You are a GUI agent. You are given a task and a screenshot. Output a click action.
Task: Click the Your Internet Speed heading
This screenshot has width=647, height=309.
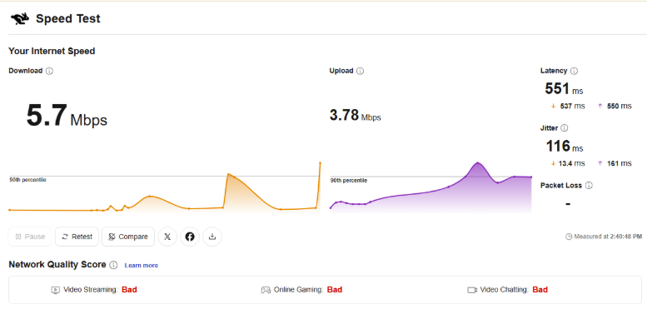[x=52, y=51]
